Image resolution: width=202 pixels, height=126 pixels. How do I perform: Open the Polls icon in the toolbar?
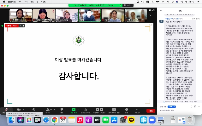86,110
